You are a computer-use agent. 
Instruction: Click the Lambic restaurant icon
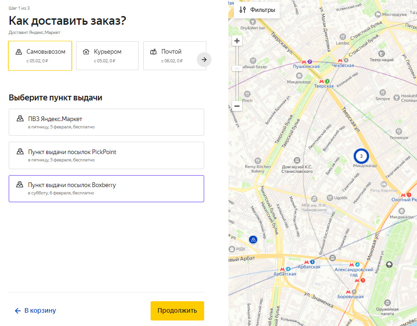click(x=343, y=37)
